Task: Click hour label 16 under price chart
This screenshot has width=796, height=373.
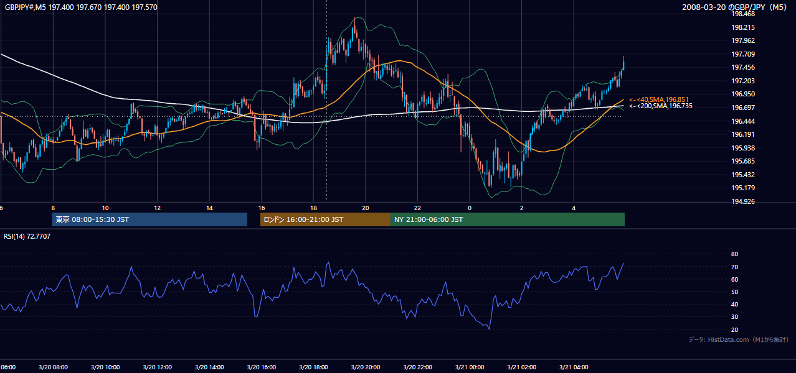Action: point(262,208)
